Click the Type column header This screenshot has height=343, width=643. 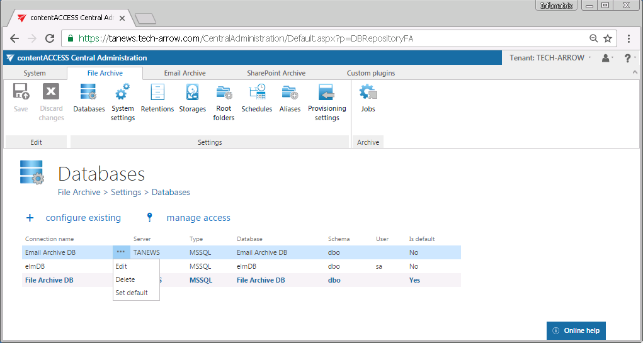tap(196, 239)
